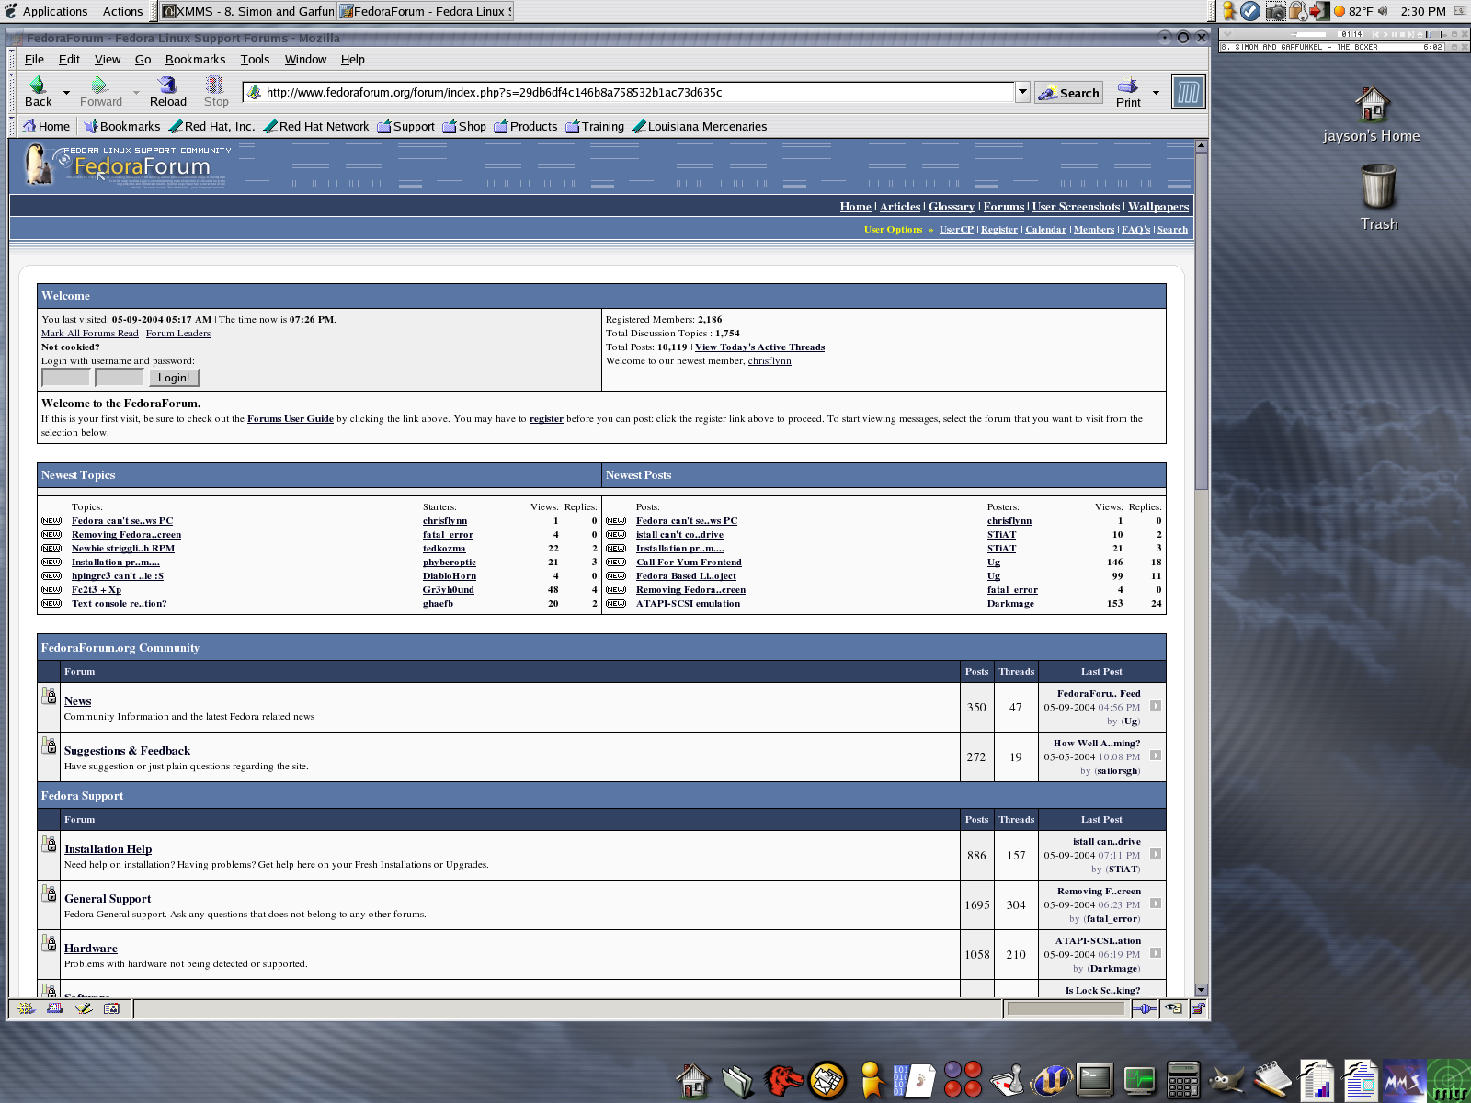1471x1103 pixels.
Task: Launch the Mozilla red dinosaur icon in panel
Action: [x=783, y=1079]
